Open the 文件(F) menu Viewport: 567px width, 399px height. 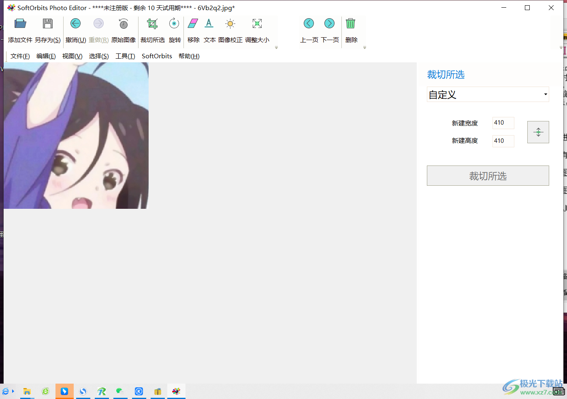(20, 56)
